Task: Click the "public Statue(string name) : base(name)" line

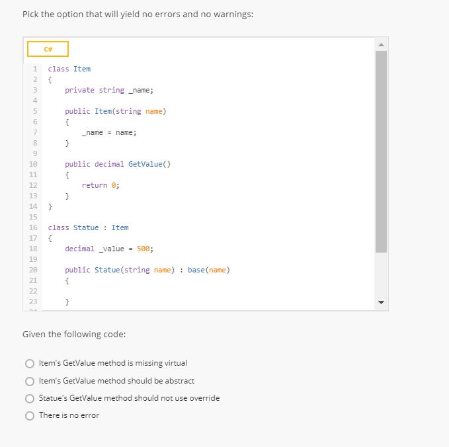Action: coord(147,270)
